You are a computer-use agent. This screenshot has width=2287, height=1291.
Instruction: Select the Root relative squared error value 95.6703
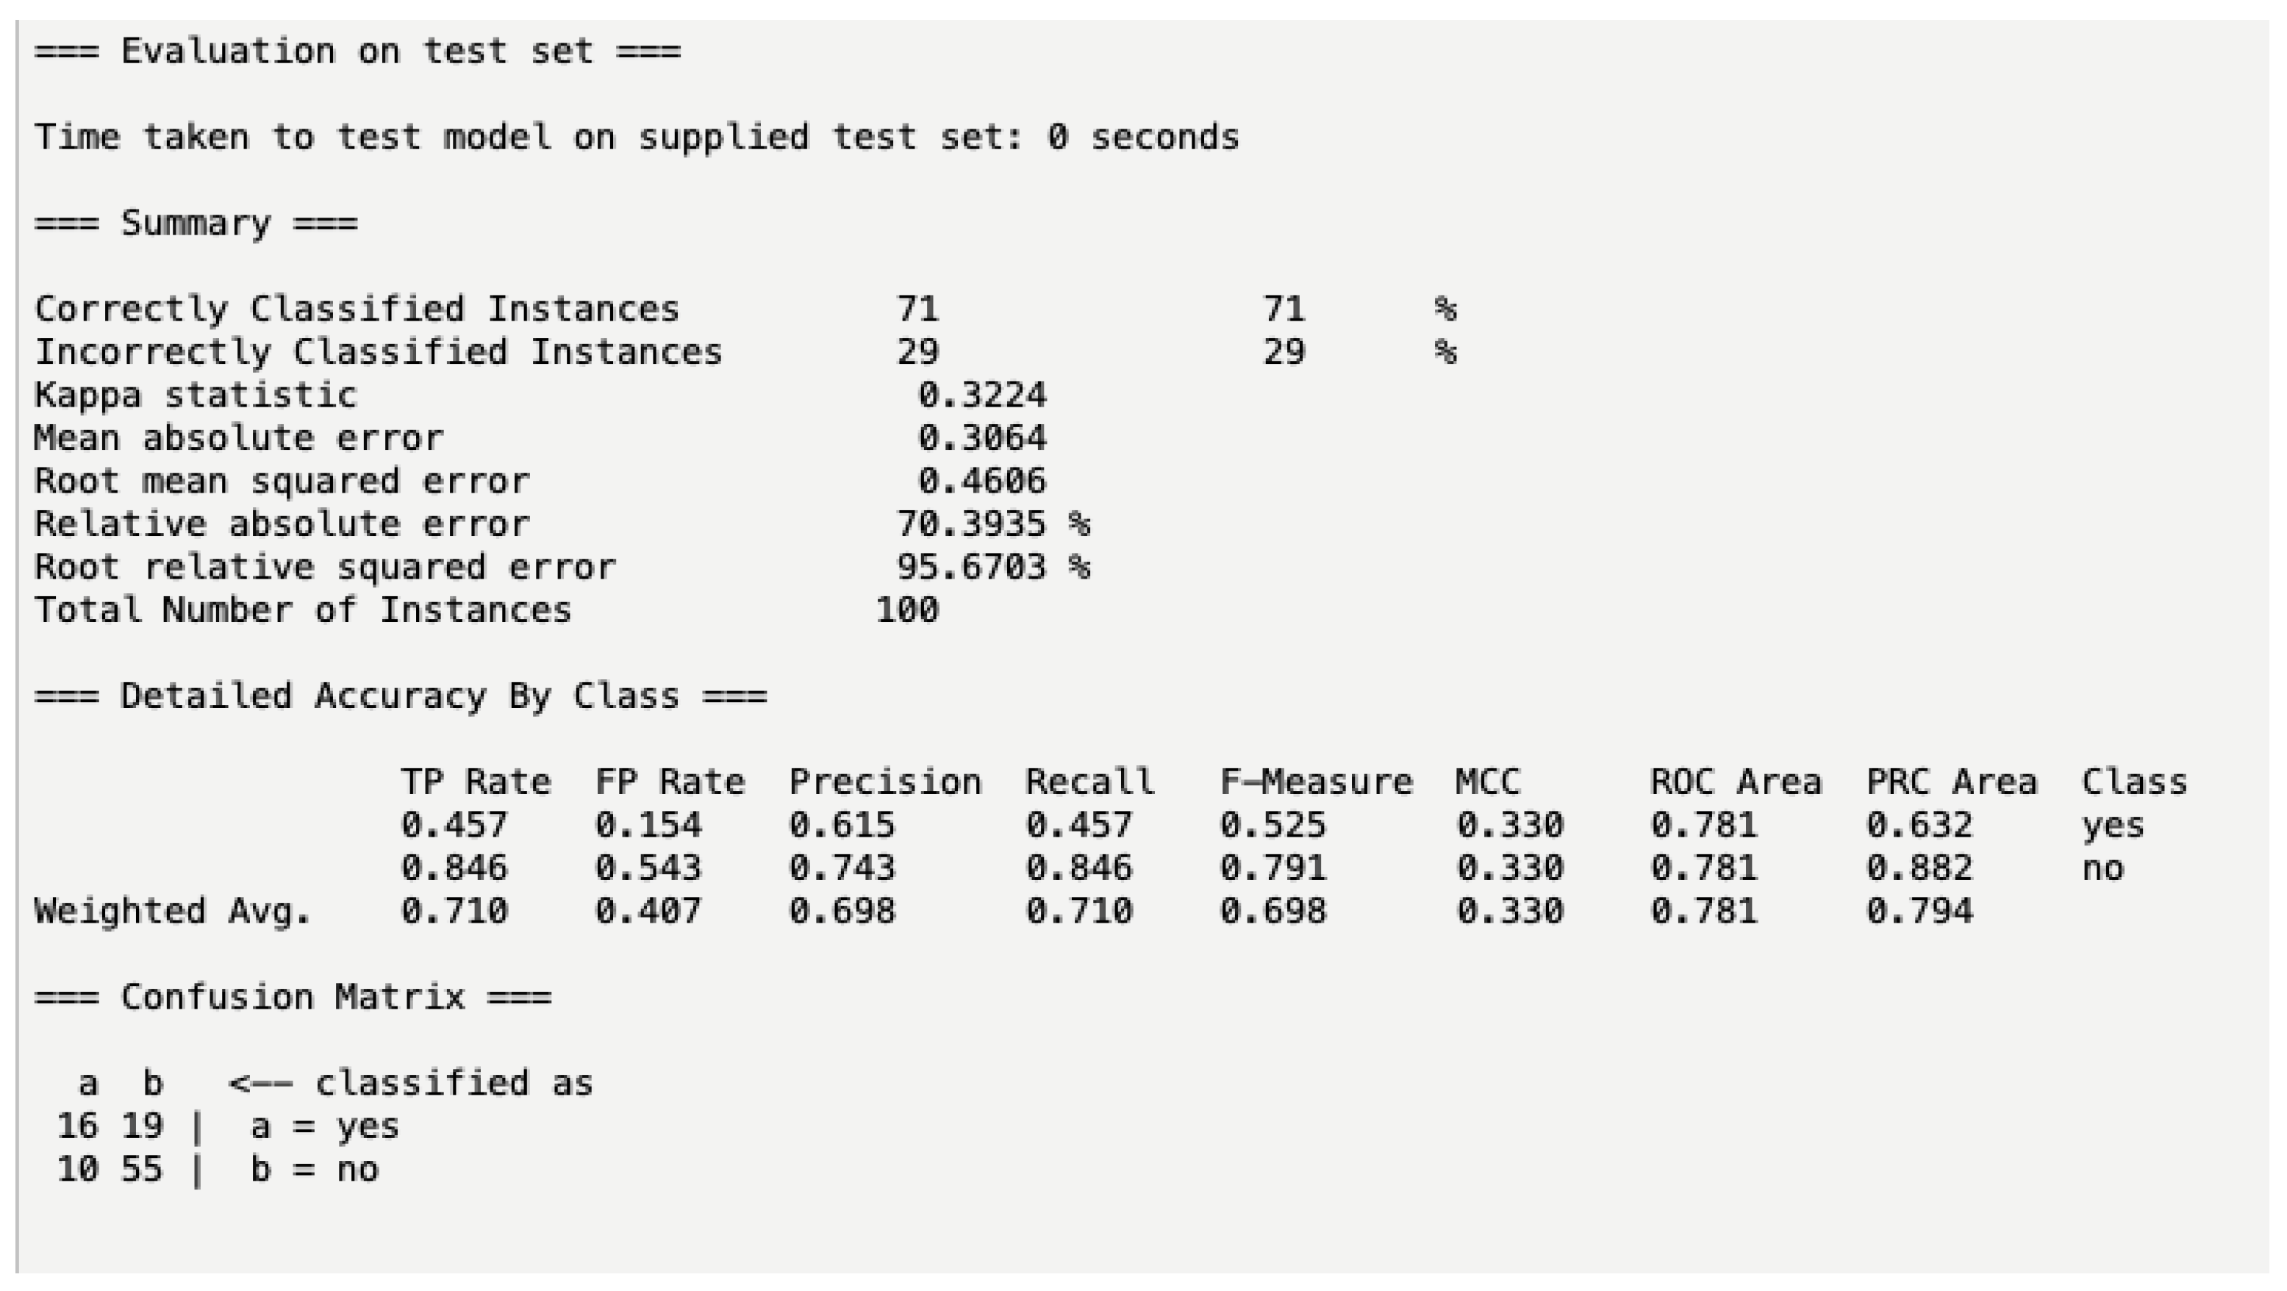pos(970,568)
